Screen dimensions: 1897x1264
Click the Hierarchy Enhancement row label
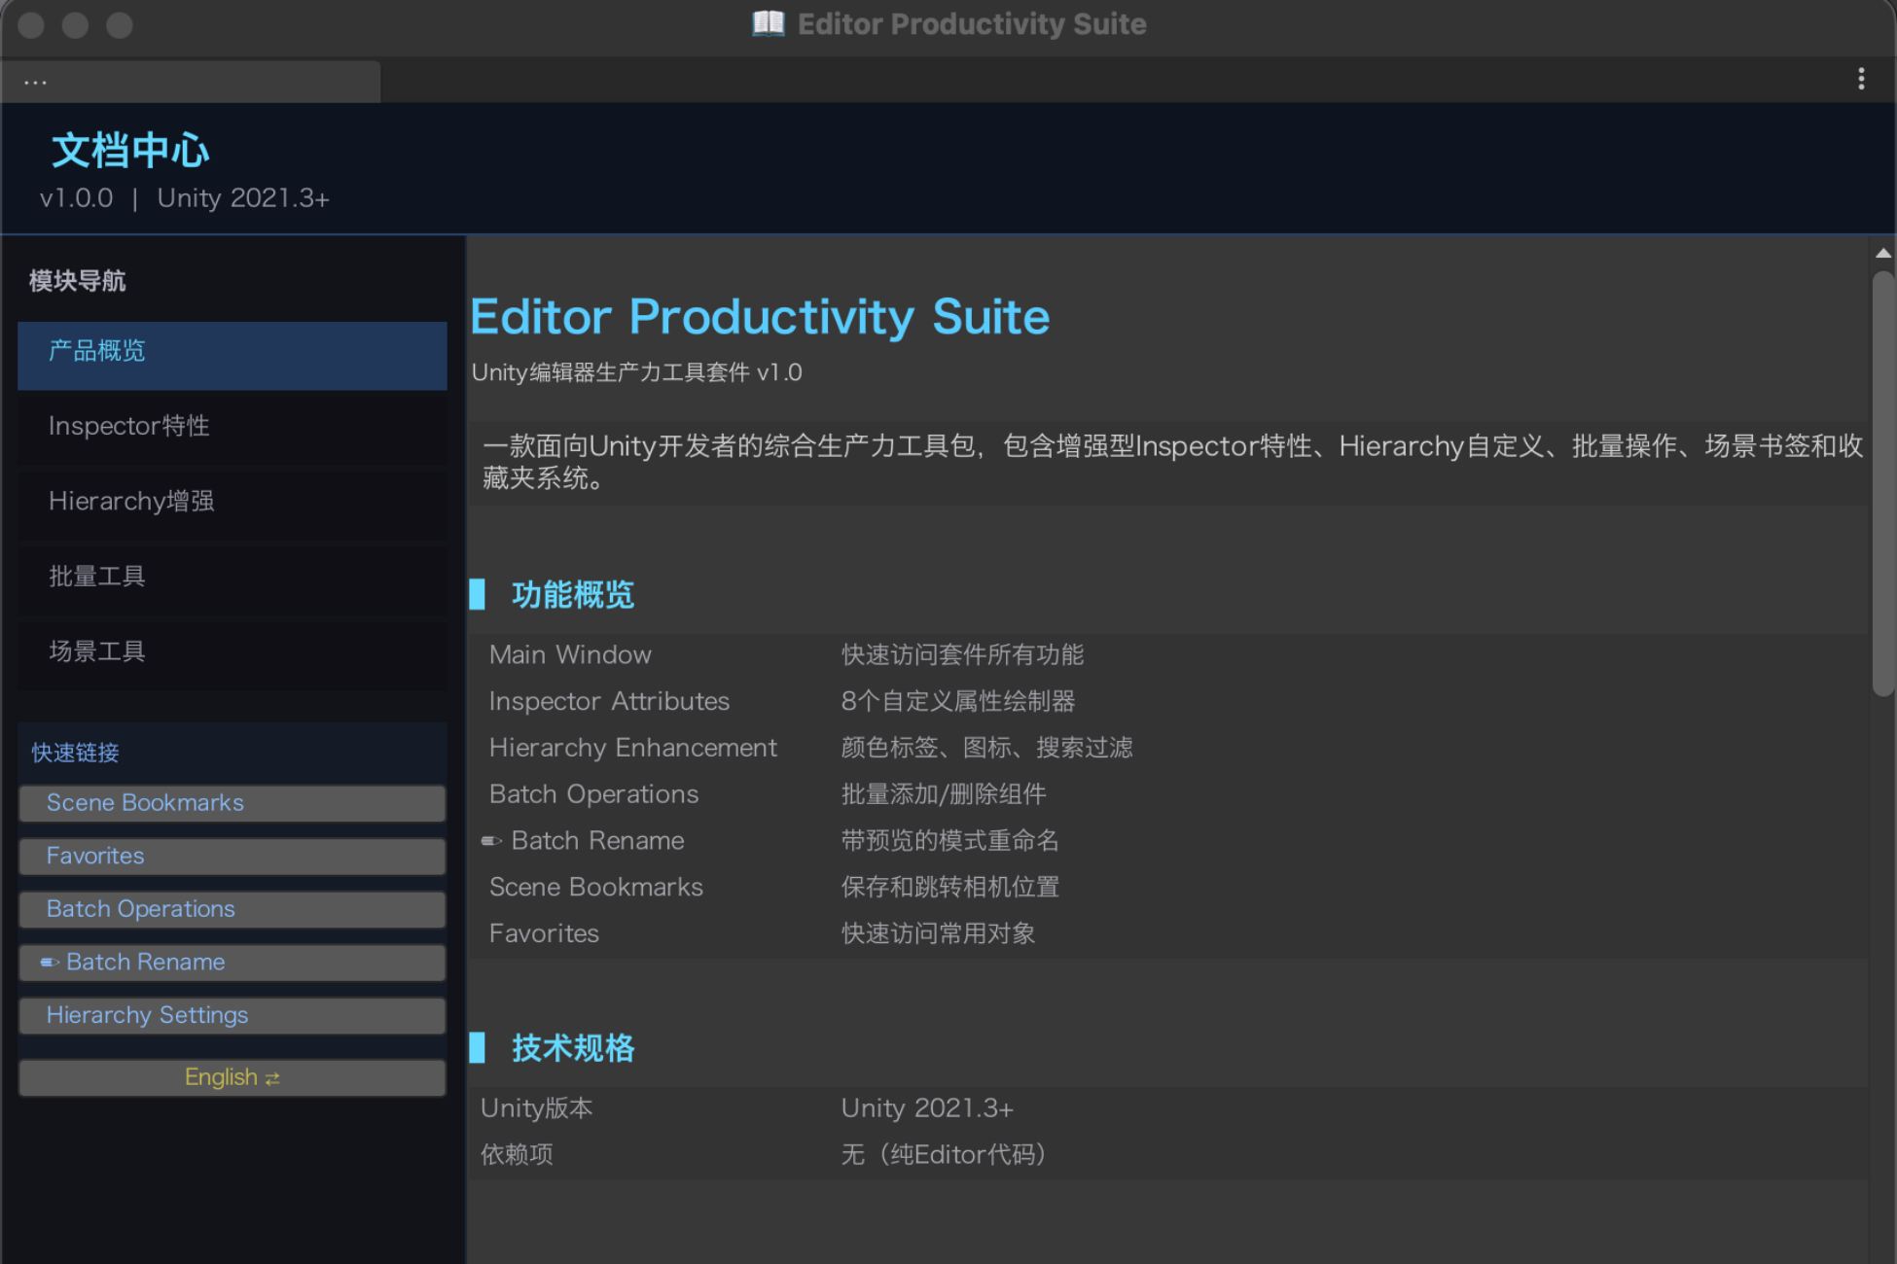tap(632, 748)
